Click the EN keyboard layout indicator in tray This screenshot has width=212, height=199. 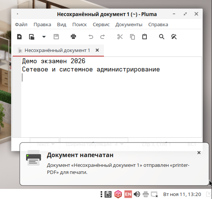[x=128, y=194]
